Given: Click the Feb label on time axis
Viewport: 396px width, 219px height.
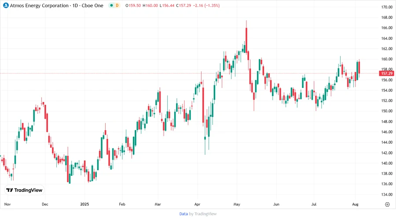Looking at the screenshot, I should click(122, 204).
